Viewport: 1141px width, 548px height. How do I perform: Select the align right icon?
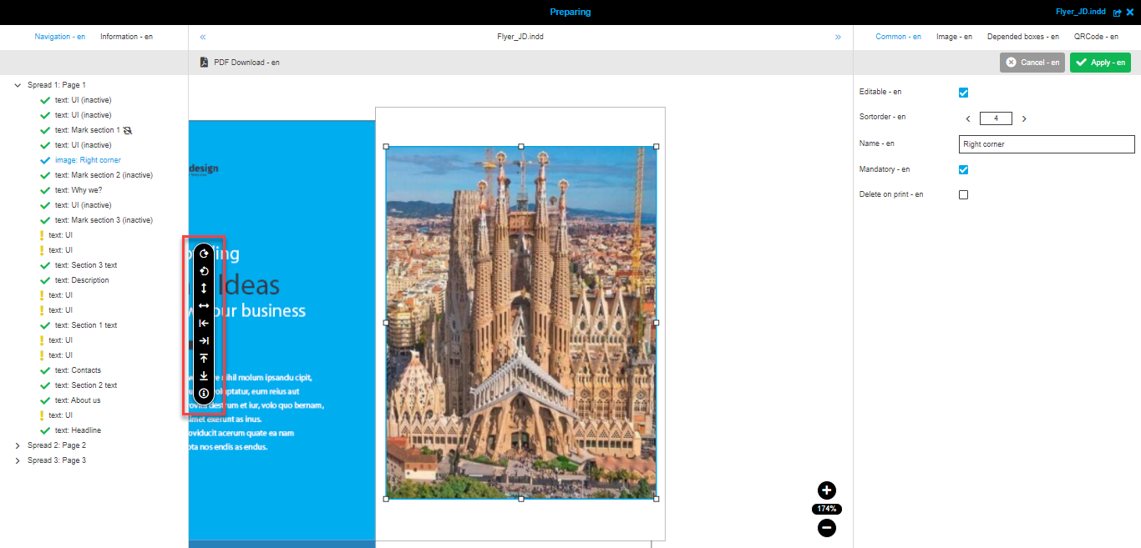tap(204, 340)
